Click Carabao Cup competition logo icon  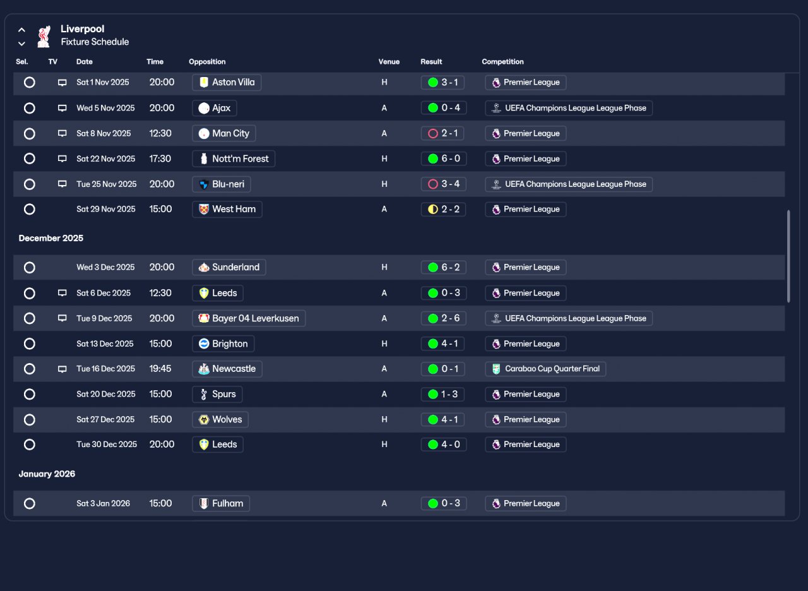pos(496,369)
